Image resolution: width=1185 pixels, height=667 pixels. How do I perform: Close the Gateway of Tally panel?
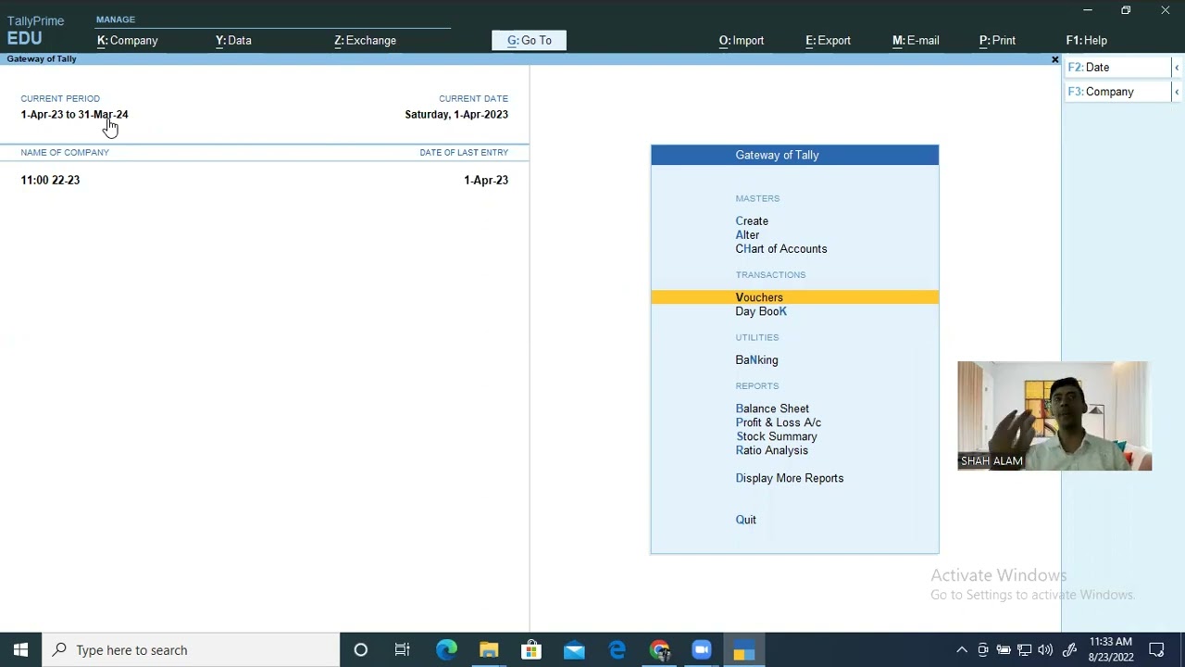[1054, 59]
